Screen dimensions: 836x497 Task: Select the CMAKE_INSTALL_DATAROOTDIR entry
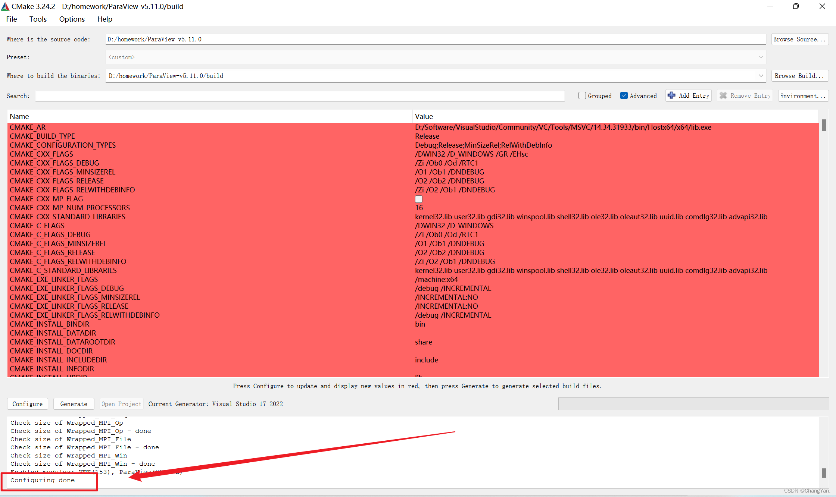point(62,342)
